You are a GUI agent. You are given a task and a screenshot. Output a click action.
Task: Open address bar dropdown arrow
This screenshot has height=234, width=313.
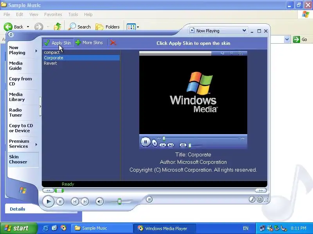tap(287, 39)
